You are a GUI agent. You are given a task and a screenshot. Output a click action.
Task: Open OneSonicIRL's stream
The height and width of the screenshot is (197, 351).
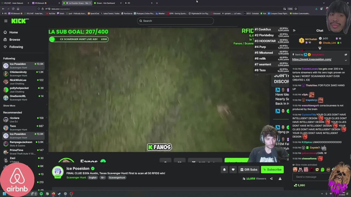coord(23,98)
